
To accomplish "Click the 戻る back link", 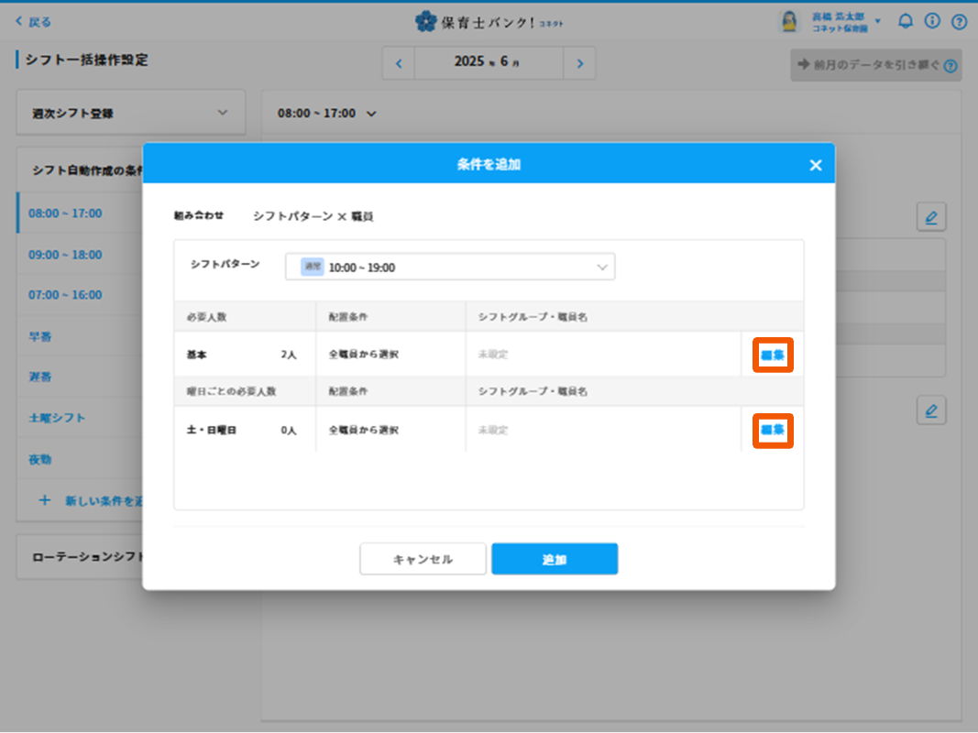I will pyautogui.click(x=34, y=22).
